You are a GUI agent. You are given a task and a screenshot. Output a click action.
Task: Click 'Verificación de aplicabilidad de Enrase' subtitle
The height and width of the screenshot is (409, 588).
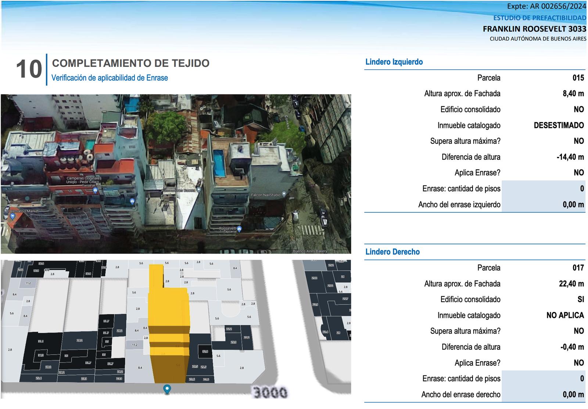pyautogui.click(x=110, y=78)
